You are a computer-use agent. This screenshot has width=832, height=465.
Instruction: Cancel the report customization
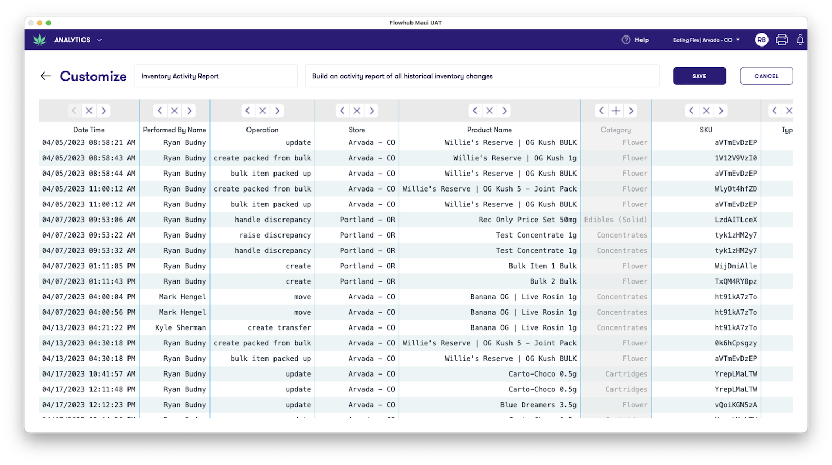coord(766,76)
